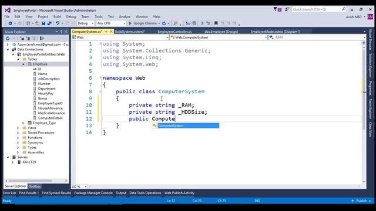Open the Error List panel tab

click(x=9, y=193)
